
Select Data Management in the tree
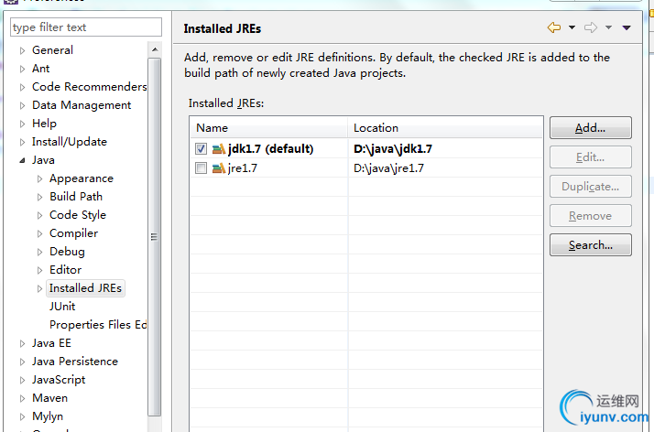(x=82, y=105)
